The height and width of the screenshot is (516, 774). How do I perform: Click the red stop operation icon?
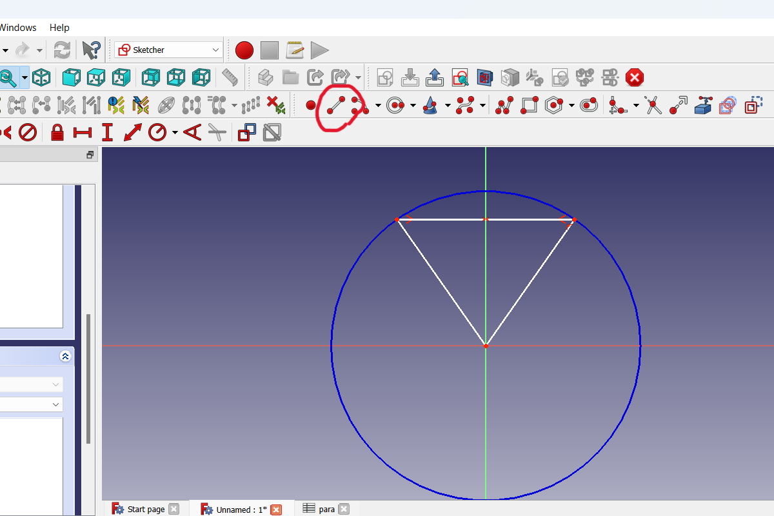point(635,77)
